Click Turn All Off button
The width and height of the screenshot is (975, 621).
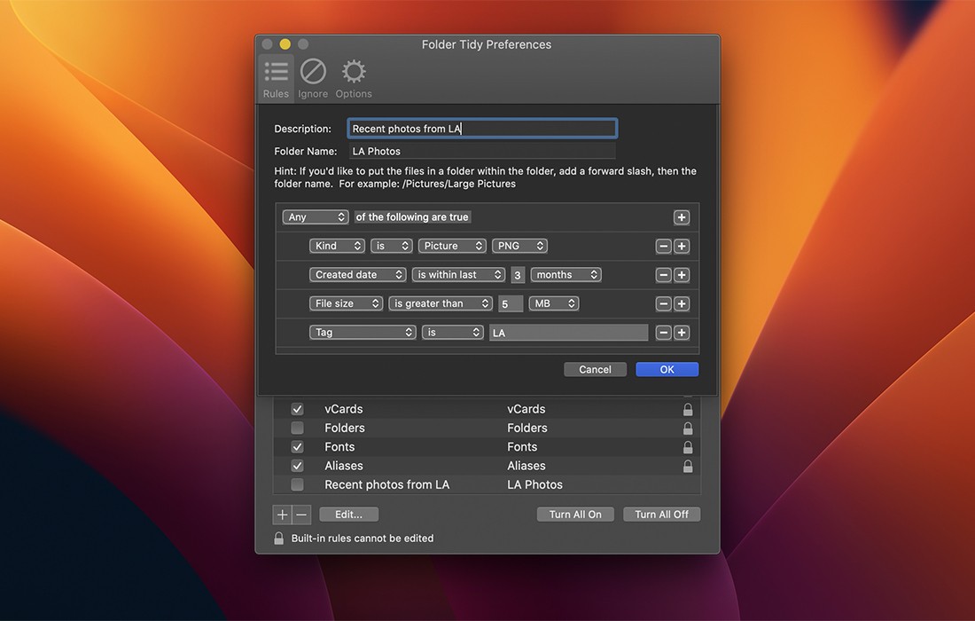(x=661, y=515)
